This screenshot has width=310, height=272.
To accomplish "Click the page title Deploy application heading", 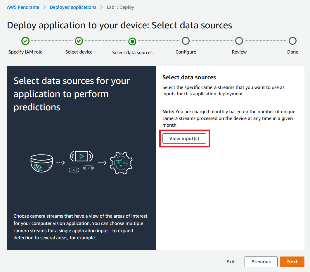I will pyautogui.click(x=120, y=25).
